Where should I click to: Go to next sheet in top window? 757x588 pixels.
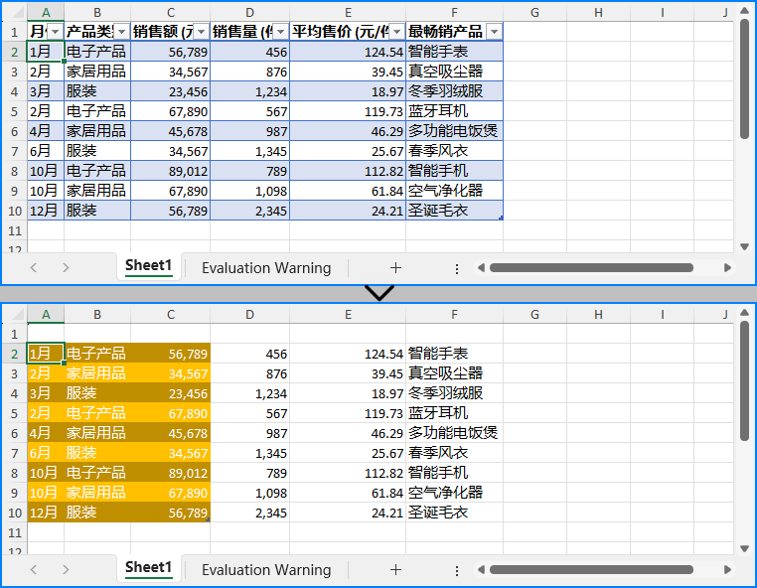[66, 268]
